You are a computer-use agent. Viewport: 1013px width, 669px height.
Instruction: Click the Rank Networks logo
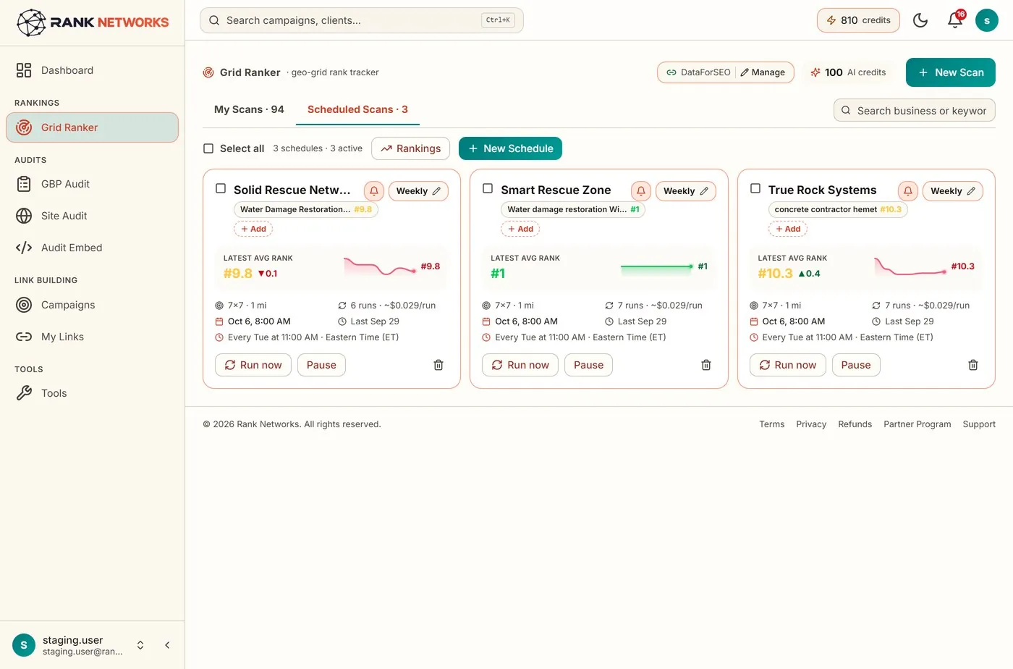pos(92,22)
